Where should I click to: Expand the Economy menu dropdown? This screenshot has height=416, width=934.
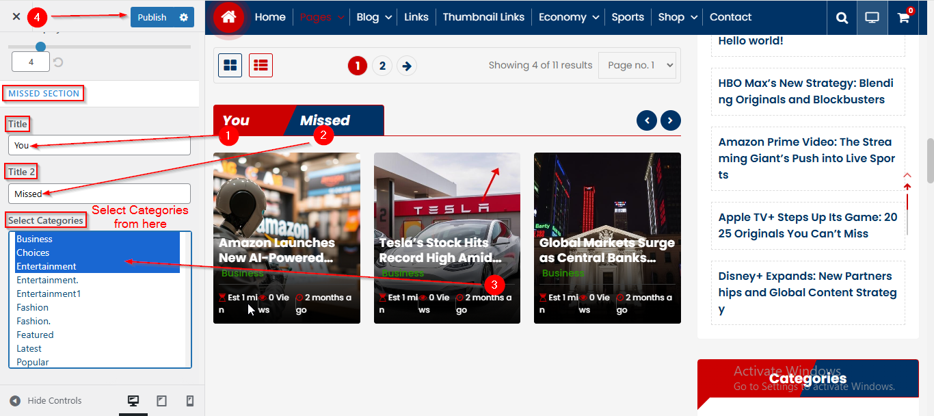(569, 17)
